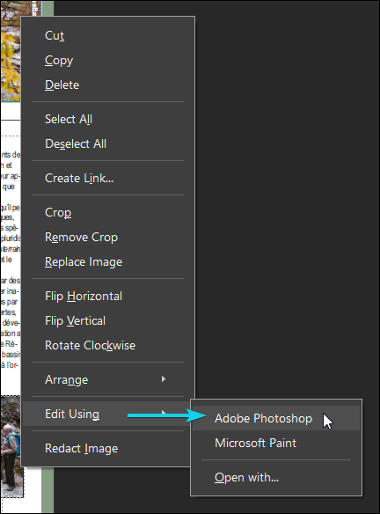
Task: Choose Select All option
Action: point(69,119)
